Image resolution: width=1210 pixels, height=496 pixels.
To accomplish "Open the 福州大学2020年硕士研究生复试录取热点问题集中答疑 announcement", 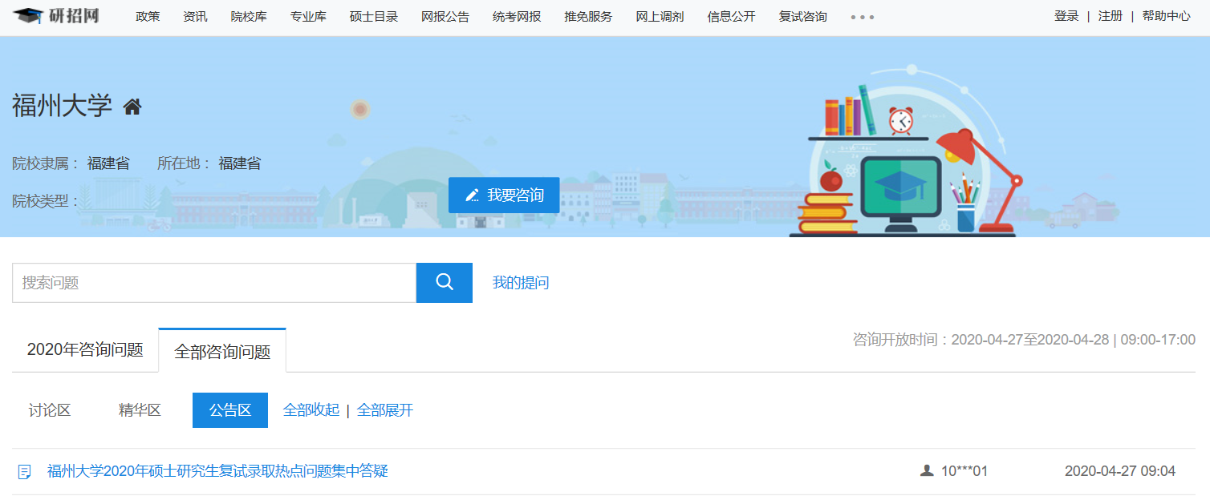I will coord(217,471).
